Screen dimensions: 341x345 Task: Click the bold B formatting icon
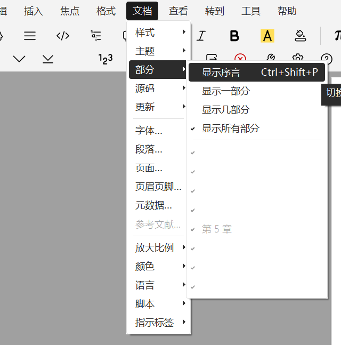[x=234, y=36]
